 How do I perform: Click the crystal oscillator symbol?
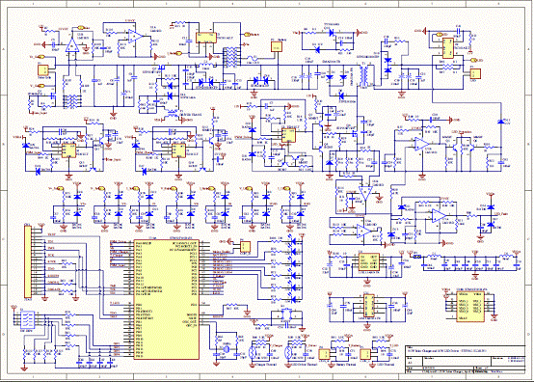(226, 349)
